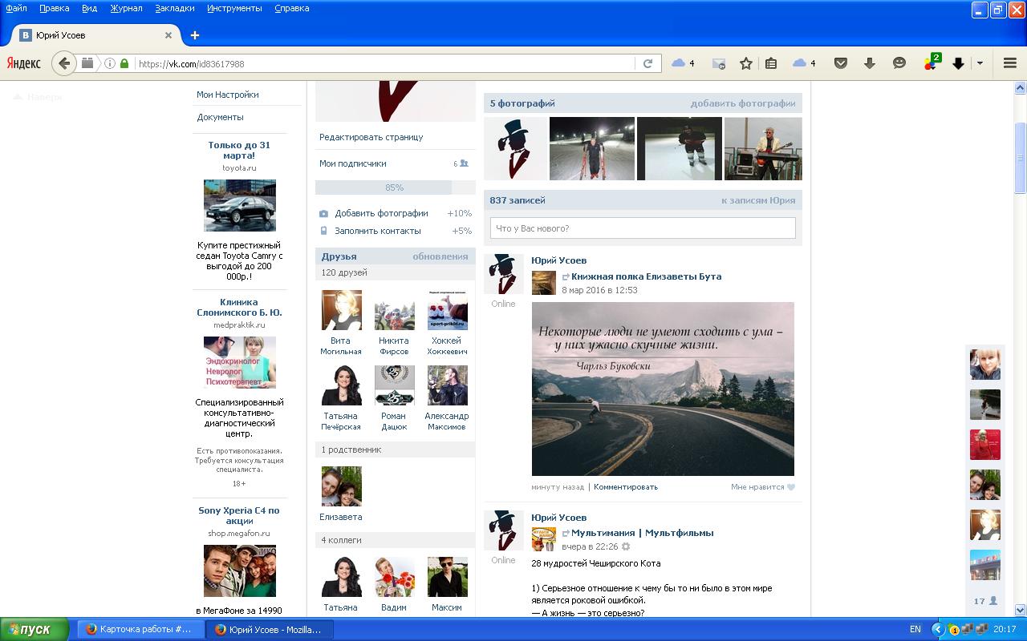Open Мои подписчики

pos(352,163)
